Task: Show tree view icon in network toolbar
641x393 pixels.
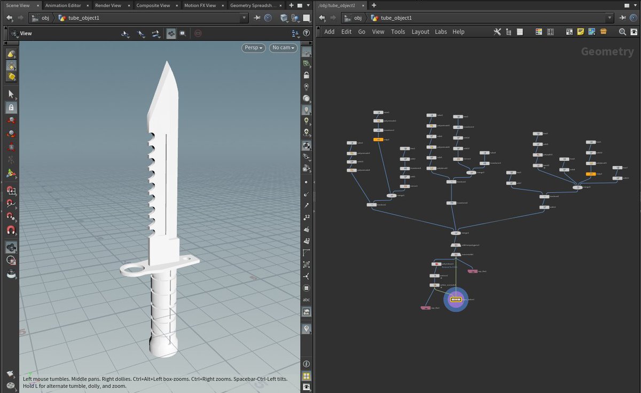Action: [x=509, y=32]
